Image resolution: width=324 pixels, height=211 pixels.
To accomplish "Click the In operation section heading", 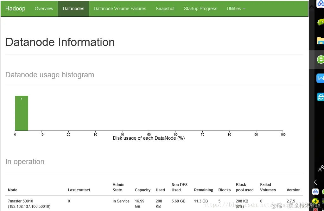I will pos(25,162).
